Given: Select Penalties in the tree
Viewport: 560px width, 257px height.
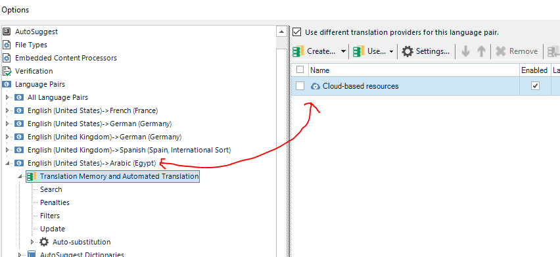Looking at the screenshot, I should [x=55, y=202].
